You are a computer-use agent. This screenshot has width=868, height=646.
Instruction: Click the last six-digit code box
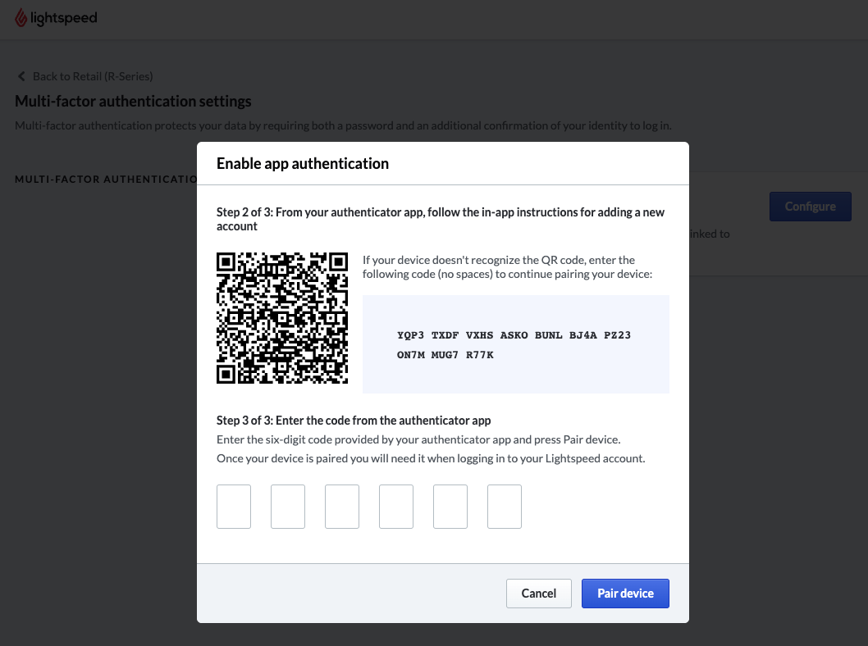coord(504,506)
